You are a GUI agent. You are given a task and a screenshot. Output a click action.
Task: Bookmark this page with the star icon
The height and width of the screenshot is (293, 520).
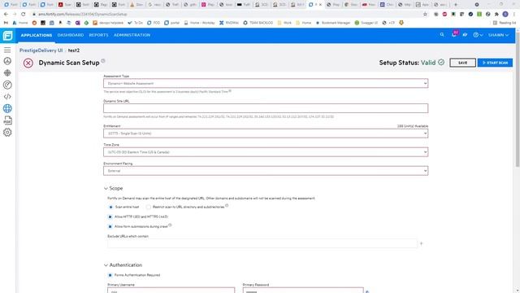point(425,15)
